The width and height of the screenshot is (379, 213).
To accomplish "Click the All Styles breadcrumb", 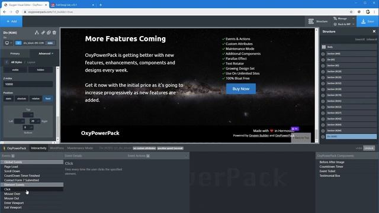I will click(x=17, y=62).
